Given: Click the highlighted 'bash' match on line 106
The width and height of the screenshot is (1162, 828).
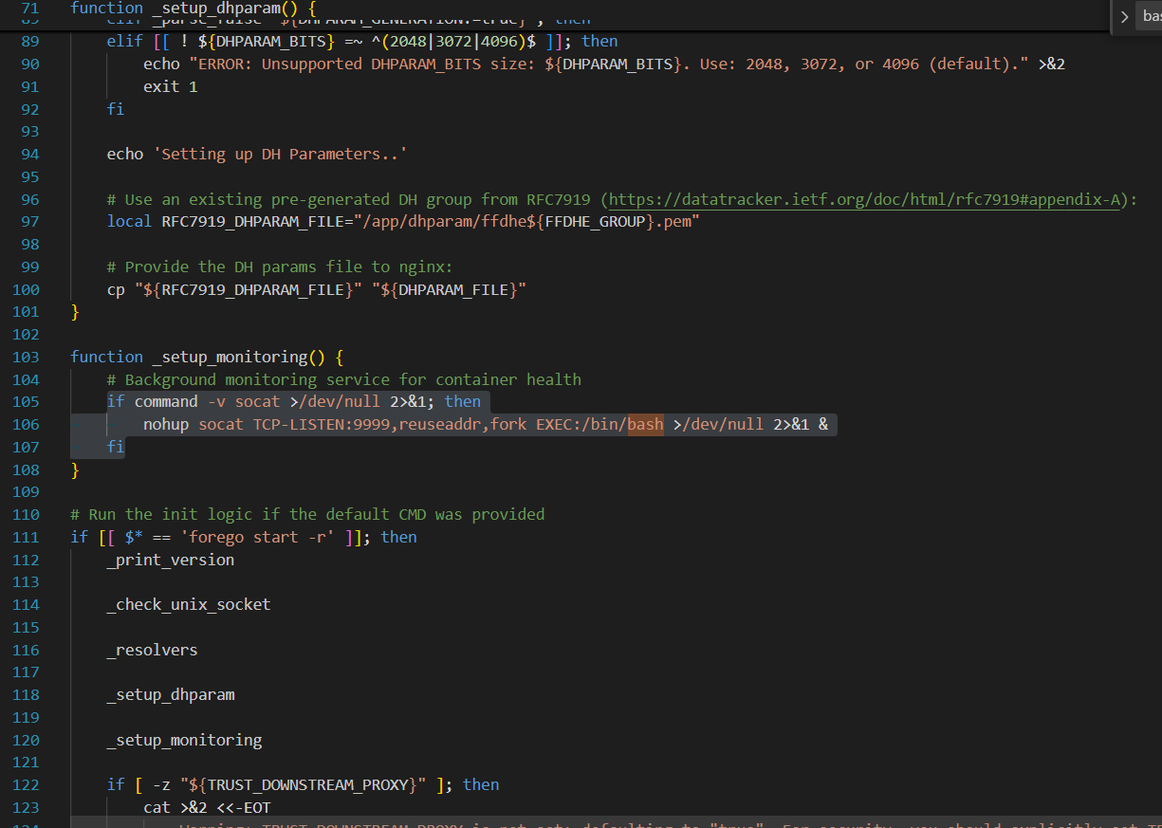Looking at the screenshot, I should pos(645,424).
